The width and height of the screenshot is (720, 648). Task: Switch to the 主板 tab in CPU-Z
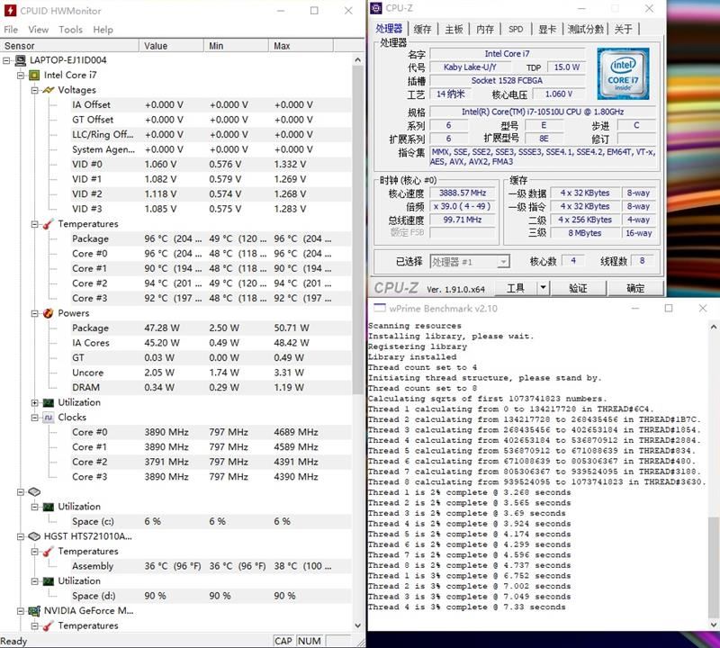(x=454, y=29)
